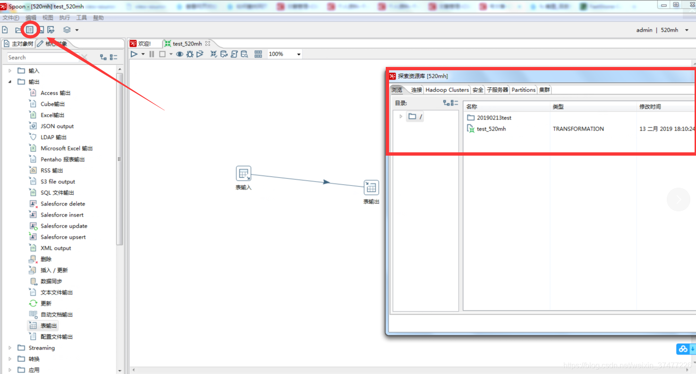Click the replay transformation icon
Image resolution: width=696 pixels, height=374 pixels.
click(x=200, y=54)
